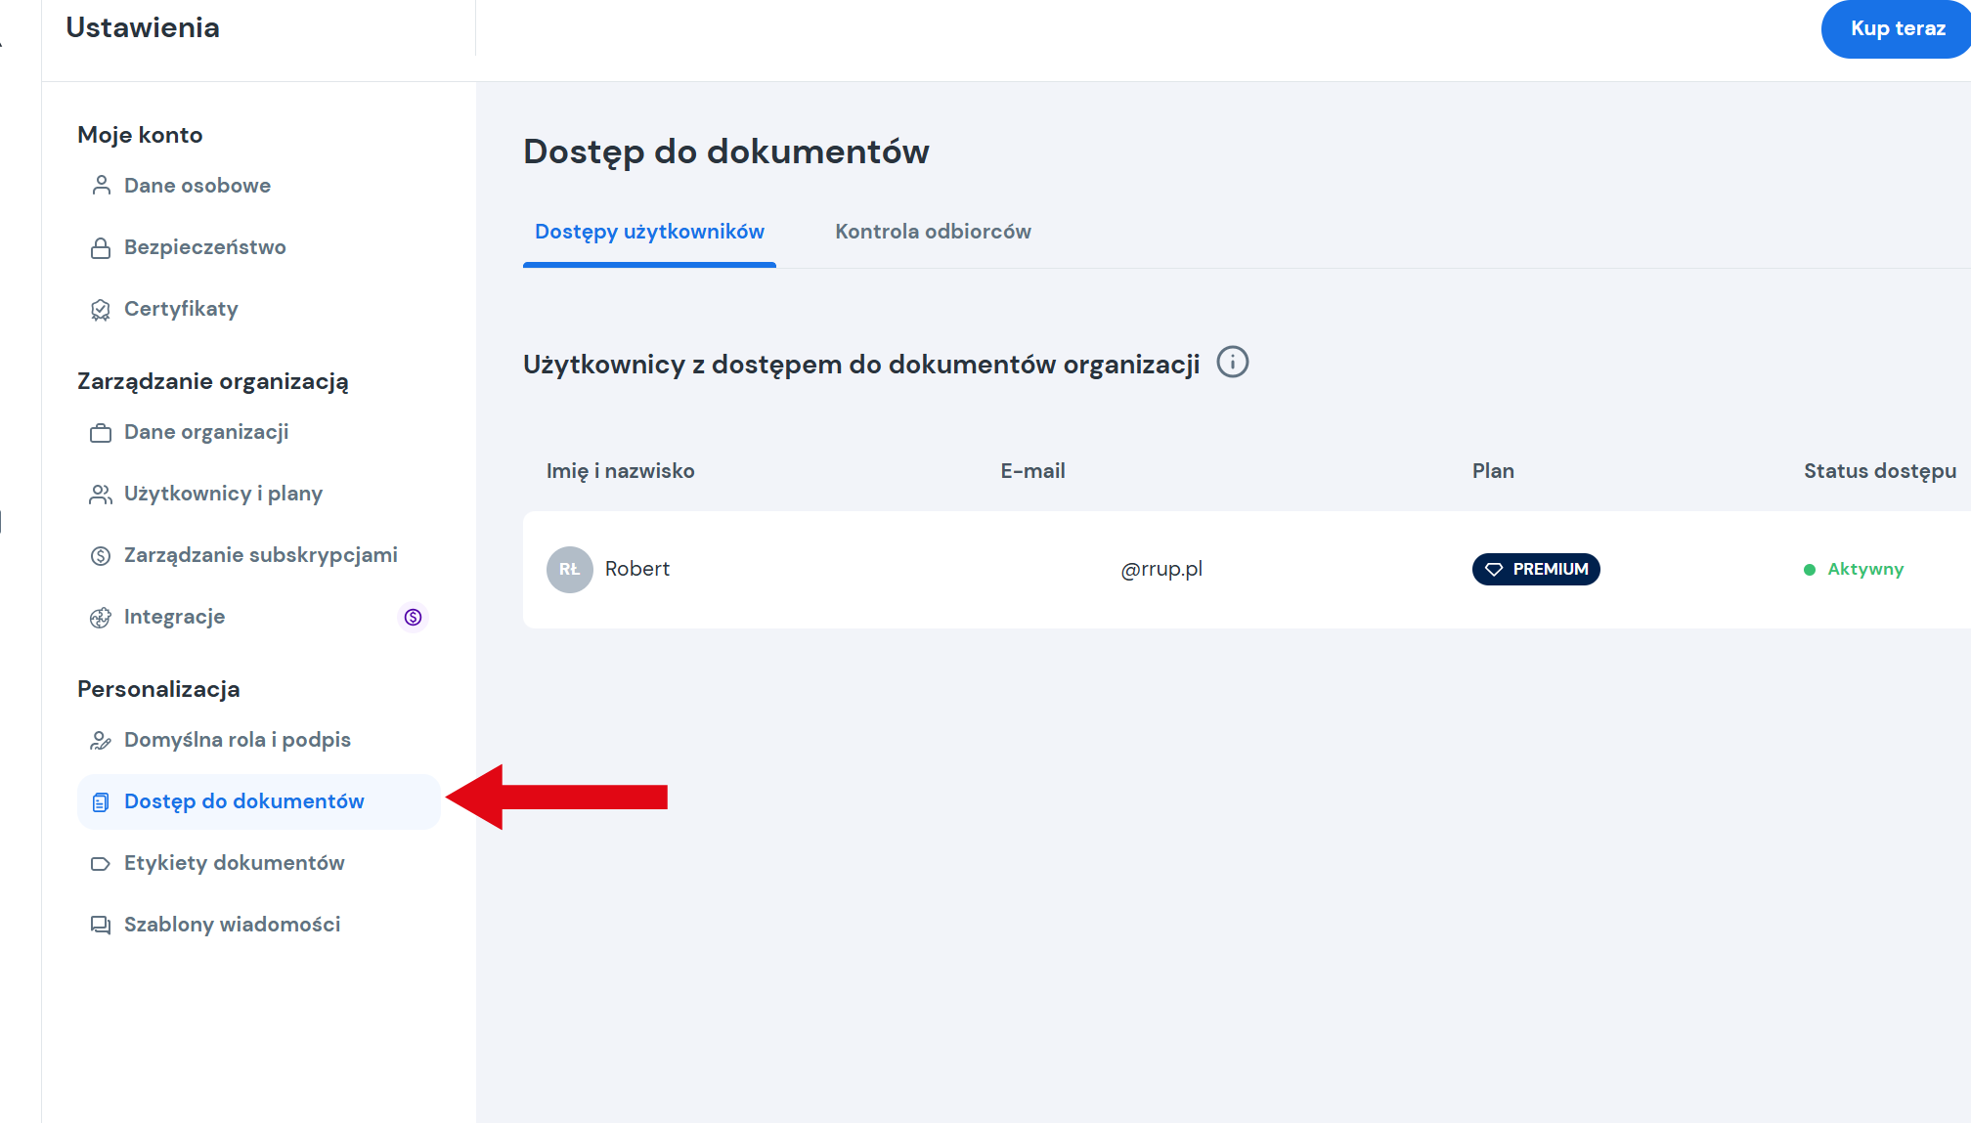1971x1123 pixels.
Task: Switch to Kontrola odbiorców tab
Action: pyautogui.click(x=933, y=232)
